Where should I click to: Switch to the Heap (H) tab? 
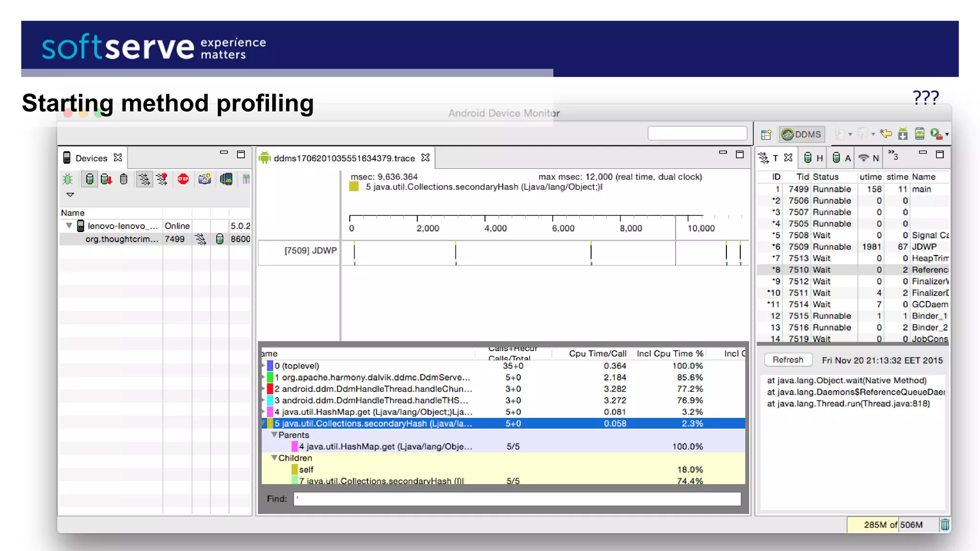813,158
